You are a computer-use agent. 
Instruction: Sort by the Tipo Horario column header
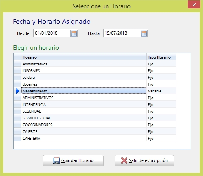coord(162,57)
